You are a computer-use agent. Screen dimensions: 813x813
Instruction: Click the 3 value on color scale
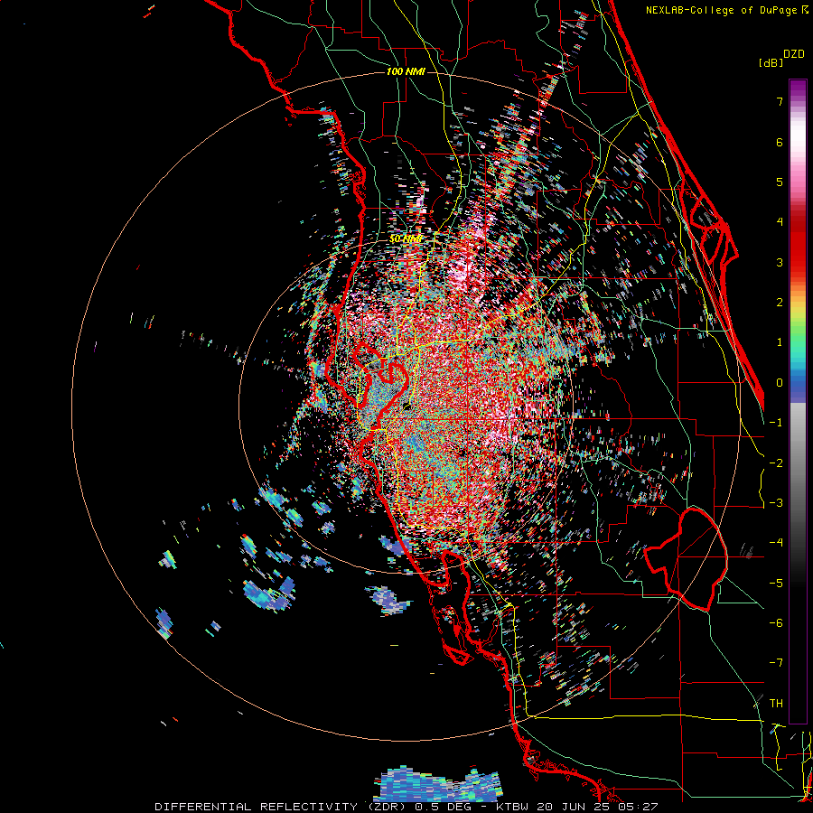[780, 262]
